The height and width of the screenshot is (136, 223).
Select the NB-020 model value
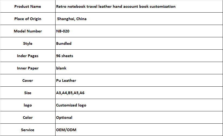[63, 31]
